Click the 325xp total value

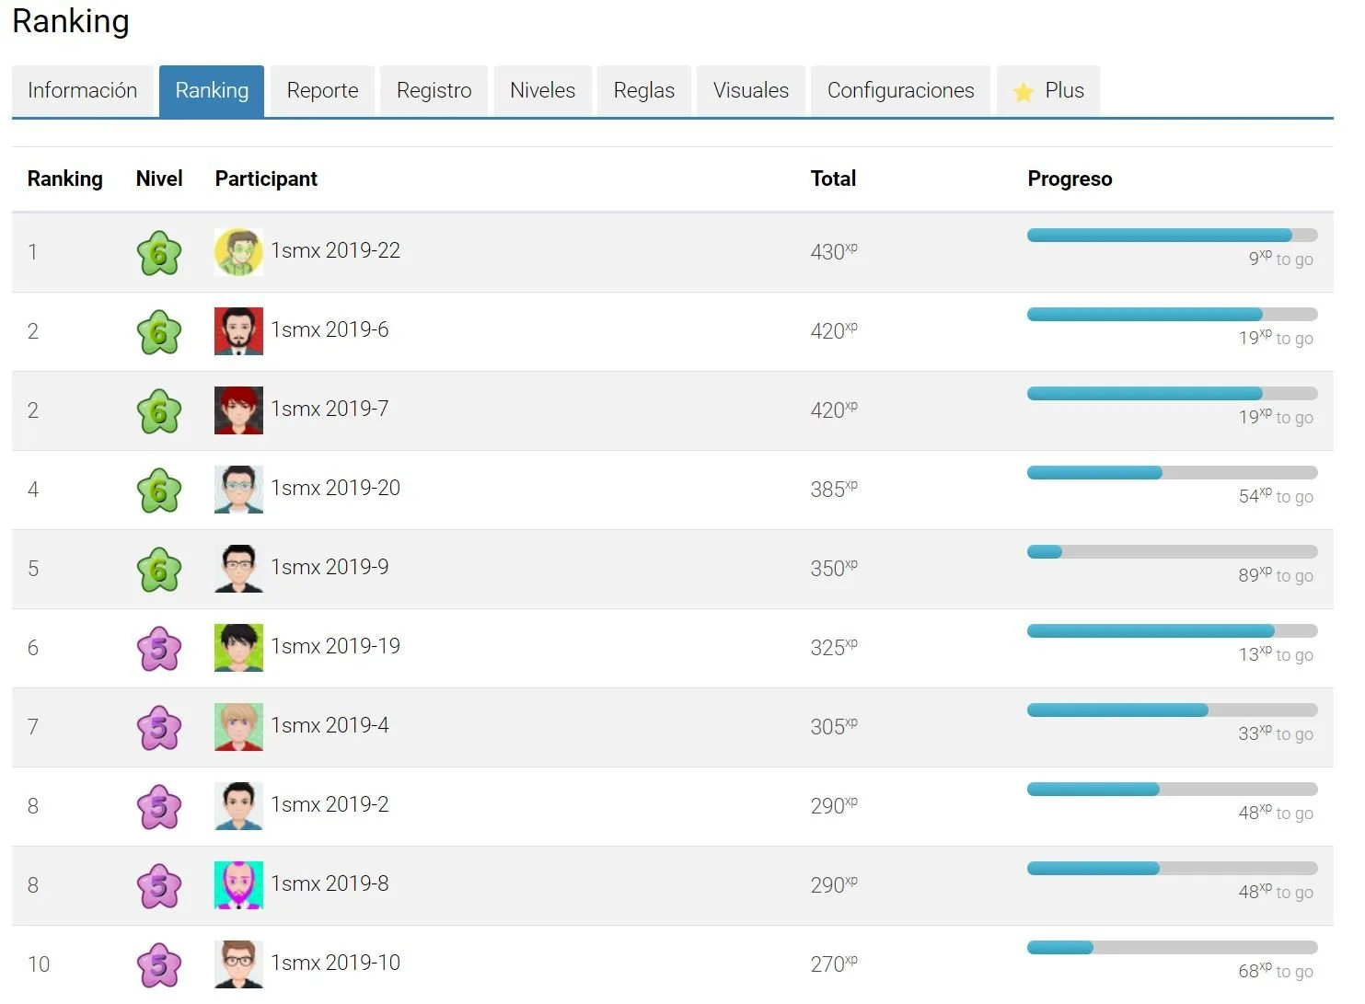pos(834,647)
